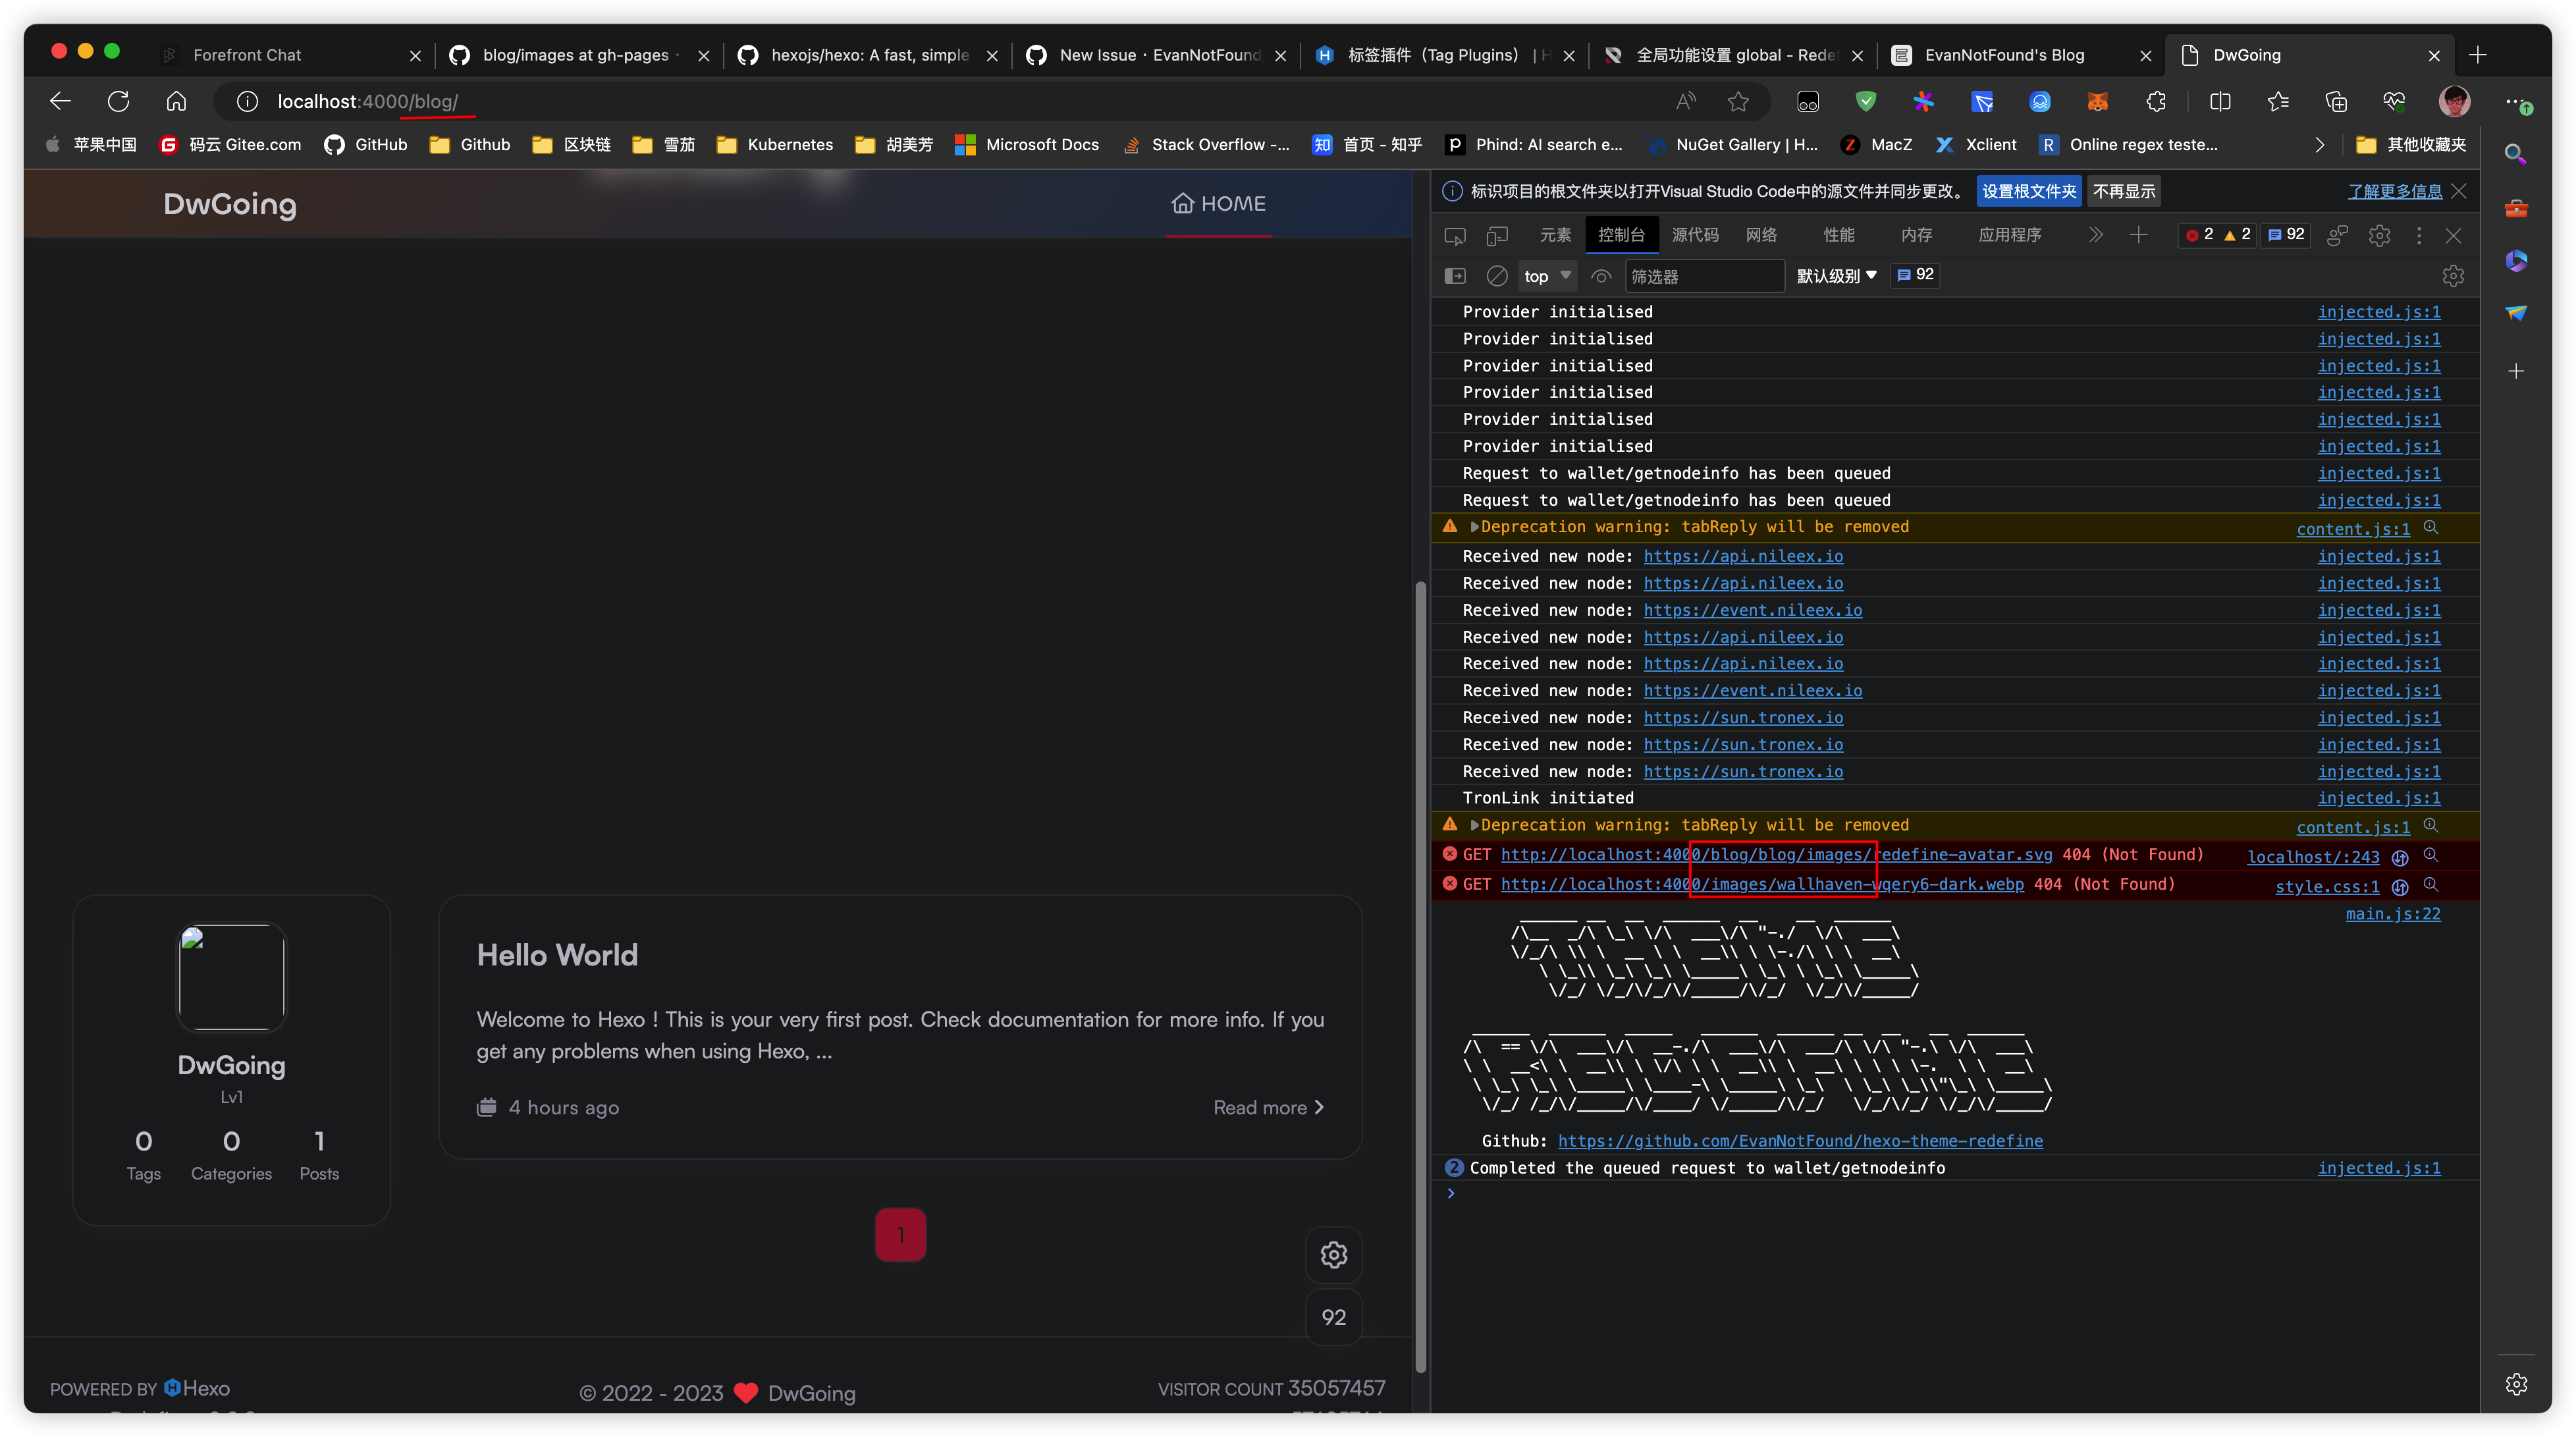This screenshot has width=2576, height=1437.
Task: Toggle device emulation toolbar in DevTools
Action: pyautogui.click(x=1497, y=236)
